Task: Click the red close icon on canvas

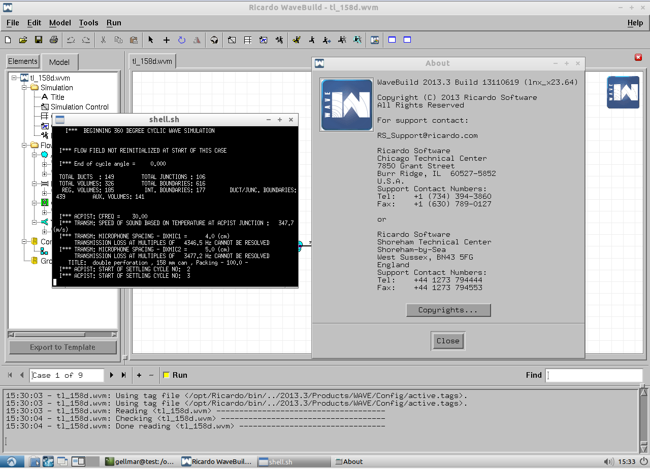Action: point(638,57)
